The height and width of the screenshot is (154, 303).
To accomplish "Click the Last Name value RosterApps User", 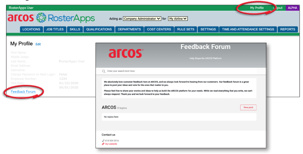I will click(x=72, y=61).
